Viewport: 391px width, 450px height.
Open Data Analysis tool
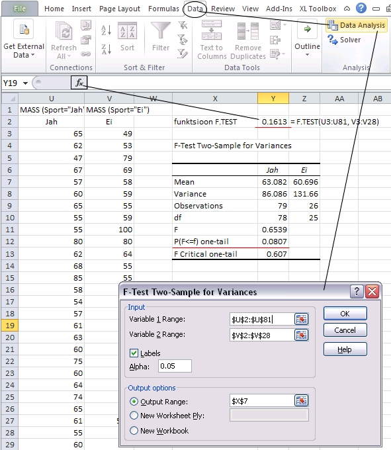357,25
